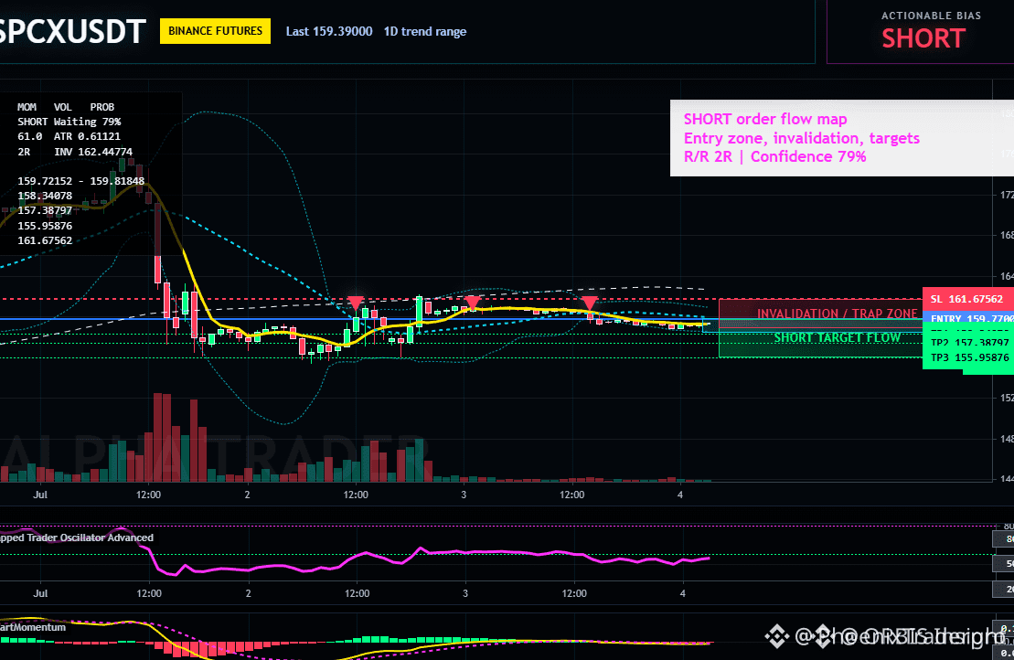Click the Jul label on oscillator pane time axis
Screen dimensions: 1014x660
40,593
